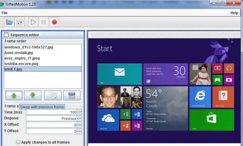Increase Time (ms) with up stepper
The height and width of the screenshot is (146, 243).
point(79,111)
